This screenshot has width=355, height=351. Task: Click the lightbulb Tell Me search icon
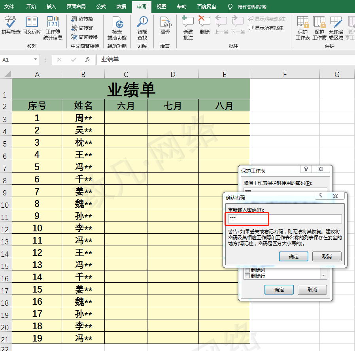tap(230, 7)
